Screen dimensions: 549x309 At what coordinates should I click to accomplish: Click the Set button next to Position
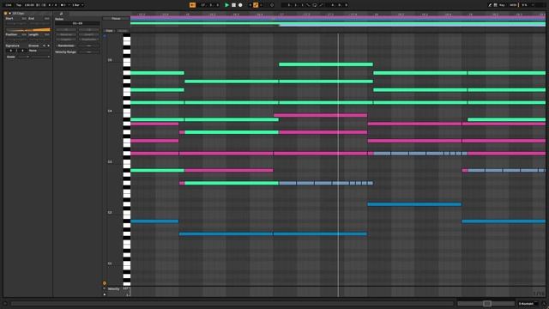[x=24, y=34]
